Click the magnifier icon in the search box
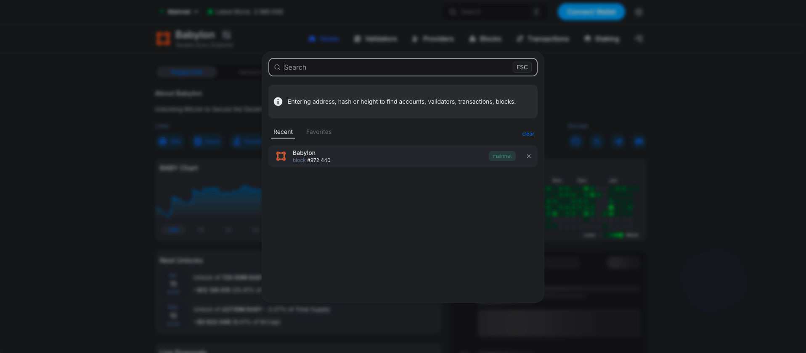Image resolution: width=806 pixels, height=353 pixels. (277, 67)
